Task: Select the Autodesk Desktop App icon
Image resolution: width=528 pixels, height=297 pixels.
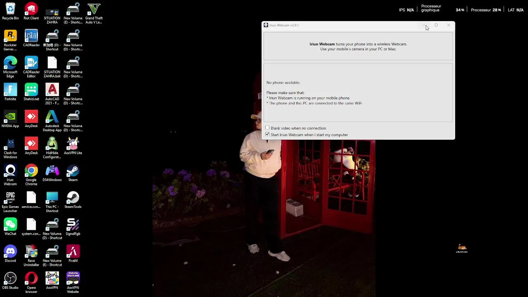Action: (52, 121)
